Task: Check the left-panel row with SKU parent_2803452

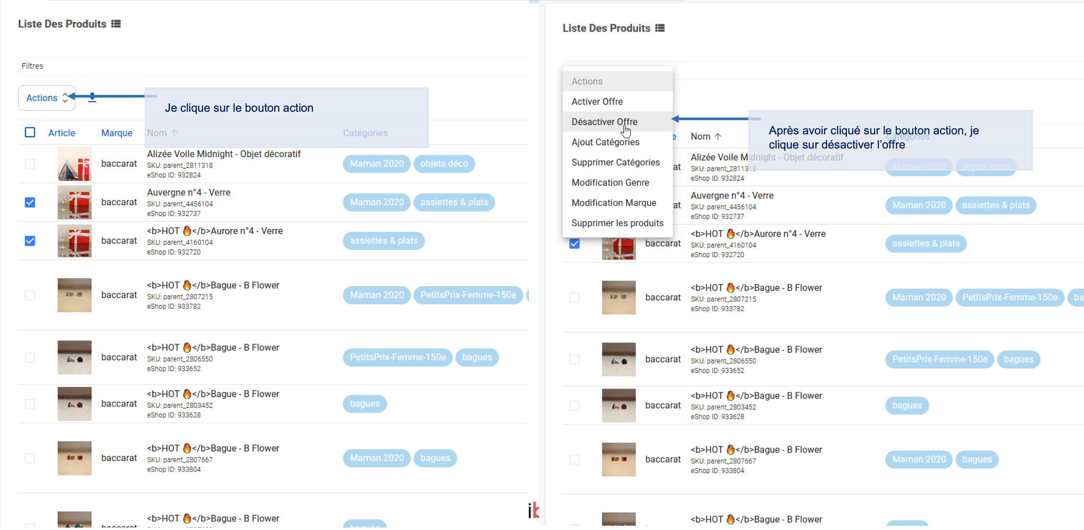Action: pos(30,404)
